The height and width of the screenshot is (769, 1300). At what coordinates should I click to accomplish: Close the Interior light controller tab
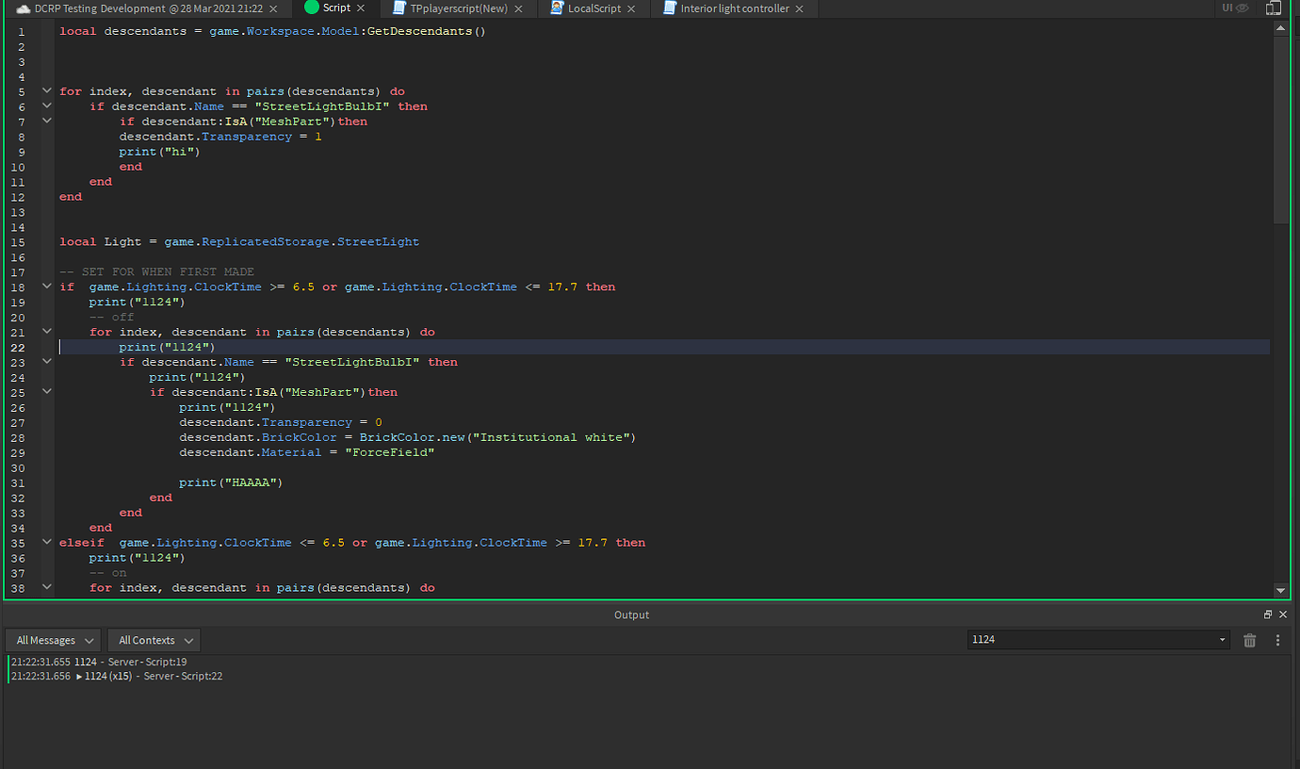click(799, 8)
